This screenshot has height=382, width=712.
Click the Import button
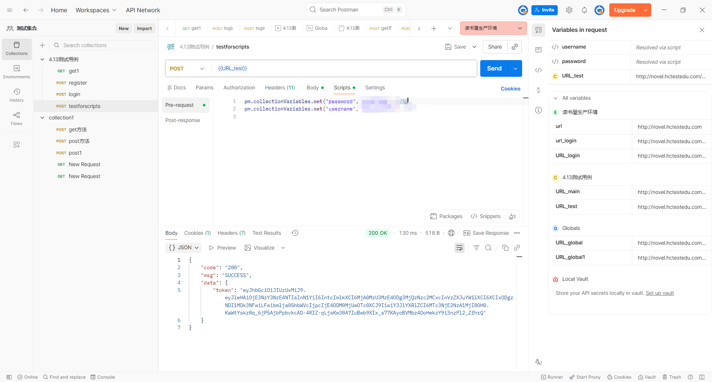coord(144,29)
